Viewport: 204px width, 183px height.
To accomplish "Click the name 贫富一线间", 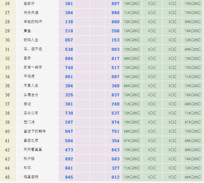I will click(33, 67).
